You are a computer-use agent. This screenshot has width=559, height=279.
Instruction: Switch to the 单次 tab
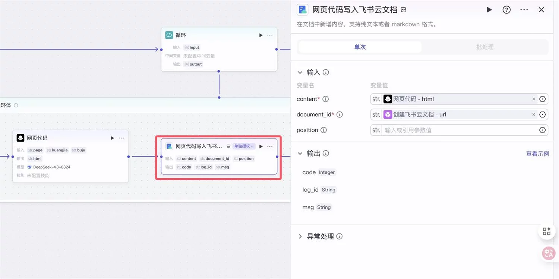[x=359, y=47]
